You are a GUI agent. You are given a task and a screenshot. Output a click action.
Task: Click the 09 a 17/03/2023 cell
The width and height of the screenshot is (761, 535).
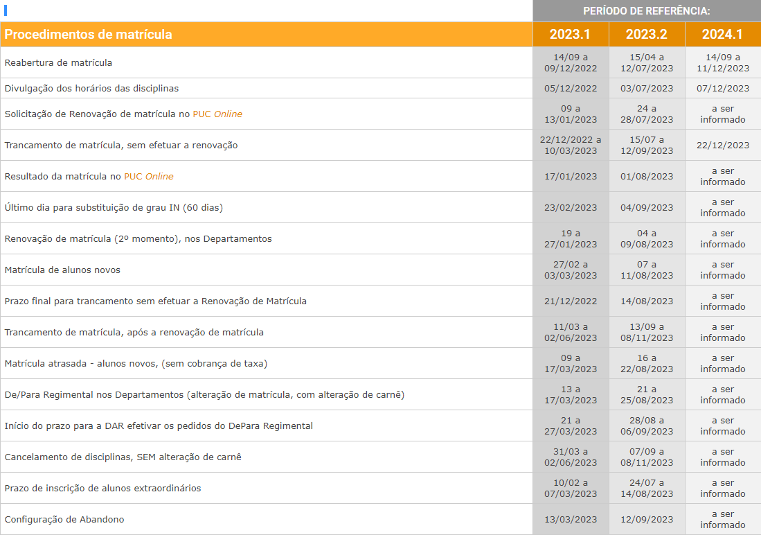point(571,363)
